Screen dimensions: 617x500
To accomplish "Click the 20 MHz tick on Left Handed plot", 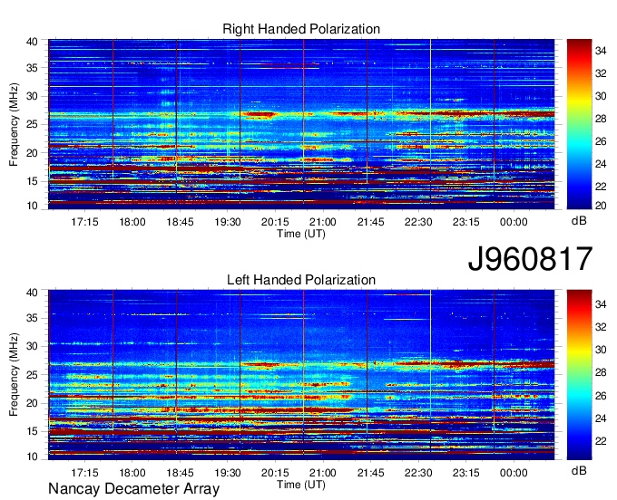I will click(32, 403).
